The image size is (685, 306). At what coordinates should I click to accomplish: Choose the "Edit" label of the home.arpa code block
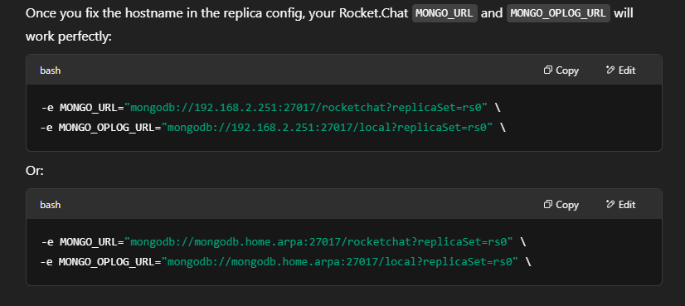click(x=627, y=205)
